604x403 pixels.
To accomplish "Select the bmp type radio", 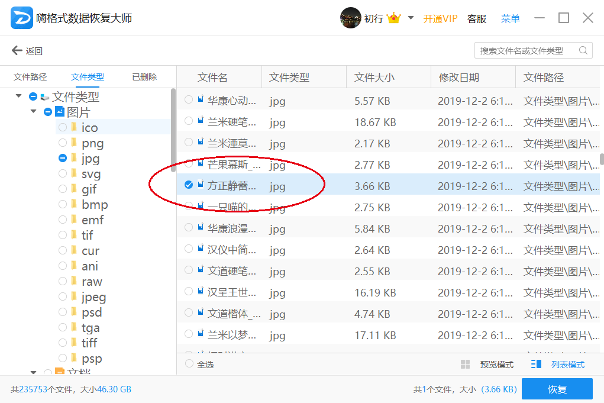I will [62, 204].
